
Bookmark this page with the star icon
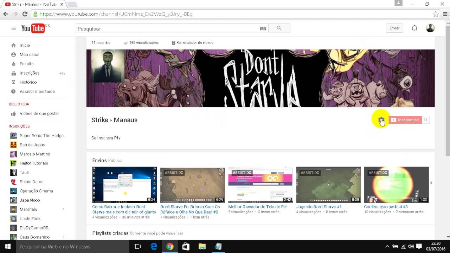(x=436, y=14)
